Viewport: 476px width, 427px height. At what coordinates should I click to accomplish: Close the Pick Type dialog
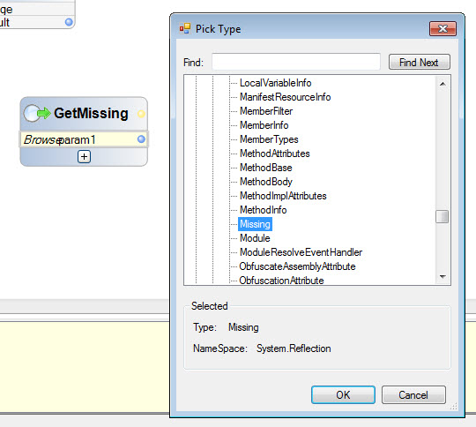[443, 28]
